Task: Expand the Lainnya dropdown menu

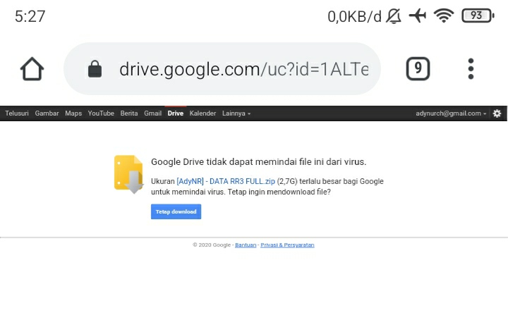Action: [236, 113]
